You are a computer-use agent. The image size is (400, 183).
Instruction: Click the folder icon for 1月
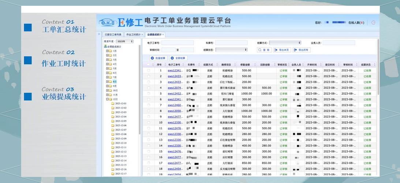111,51
